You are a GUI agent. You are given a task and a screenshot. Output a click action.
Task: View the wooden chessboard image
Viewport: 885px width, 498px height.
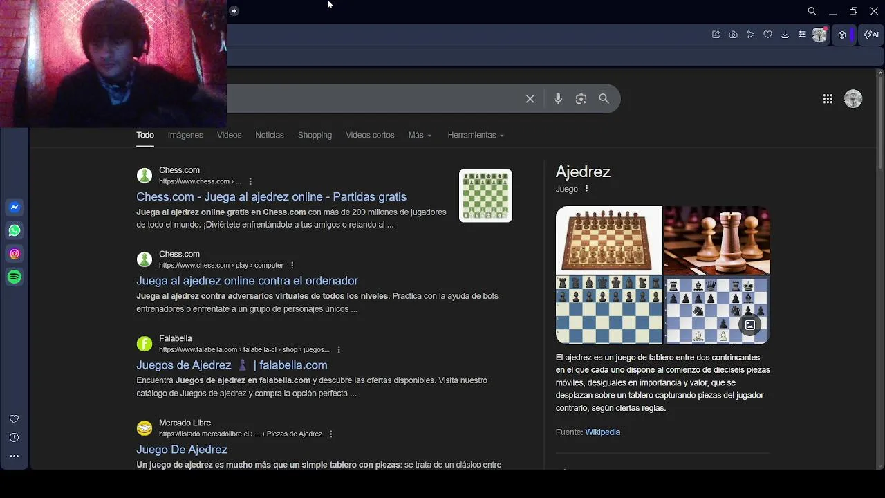pos(608,240)
